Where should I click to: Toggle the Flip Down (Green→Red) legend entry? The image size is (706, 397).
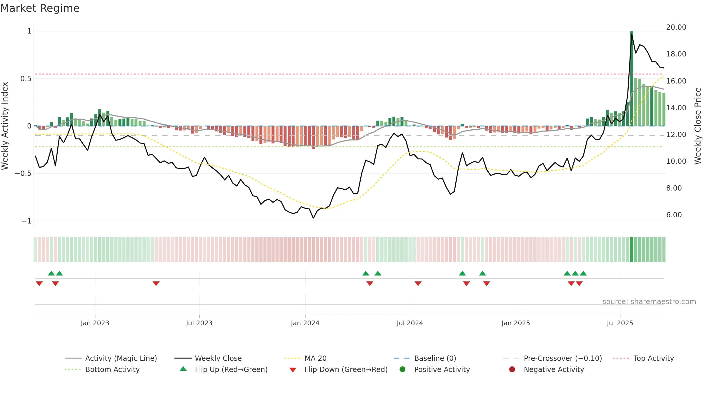338,369
